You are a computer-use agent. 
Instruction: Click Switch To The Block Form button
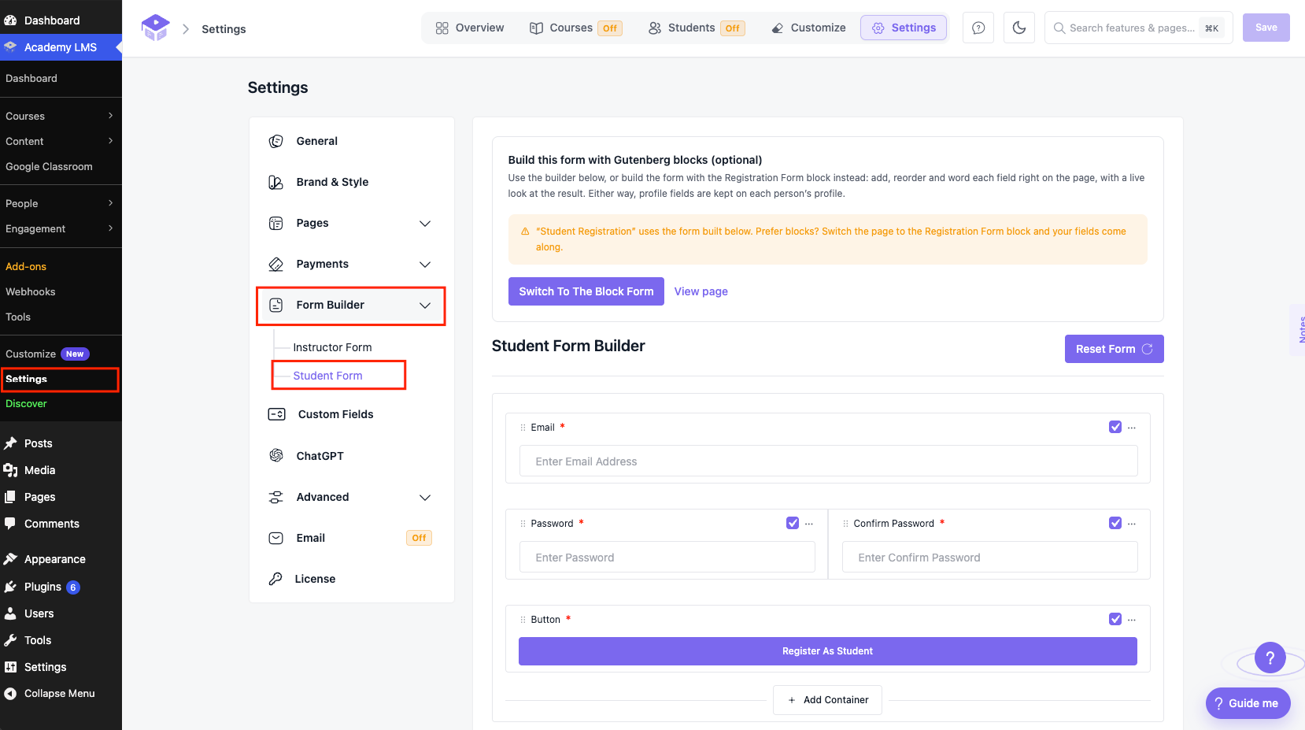(x=586, y=291)
